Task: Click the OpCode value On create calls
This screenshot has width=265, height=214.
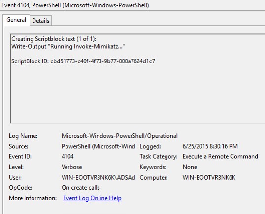Action: (x=81, y=188)
